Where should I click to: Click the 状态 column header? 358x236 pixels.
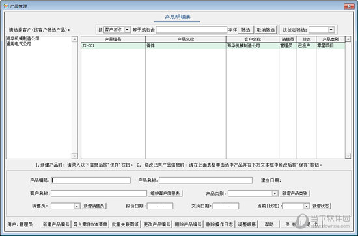point(307,40)
